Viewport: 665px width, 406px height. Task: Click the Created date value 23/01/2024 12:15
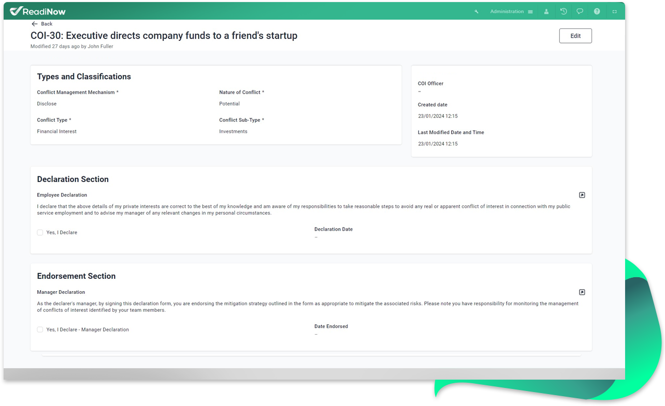coord(438,116)
